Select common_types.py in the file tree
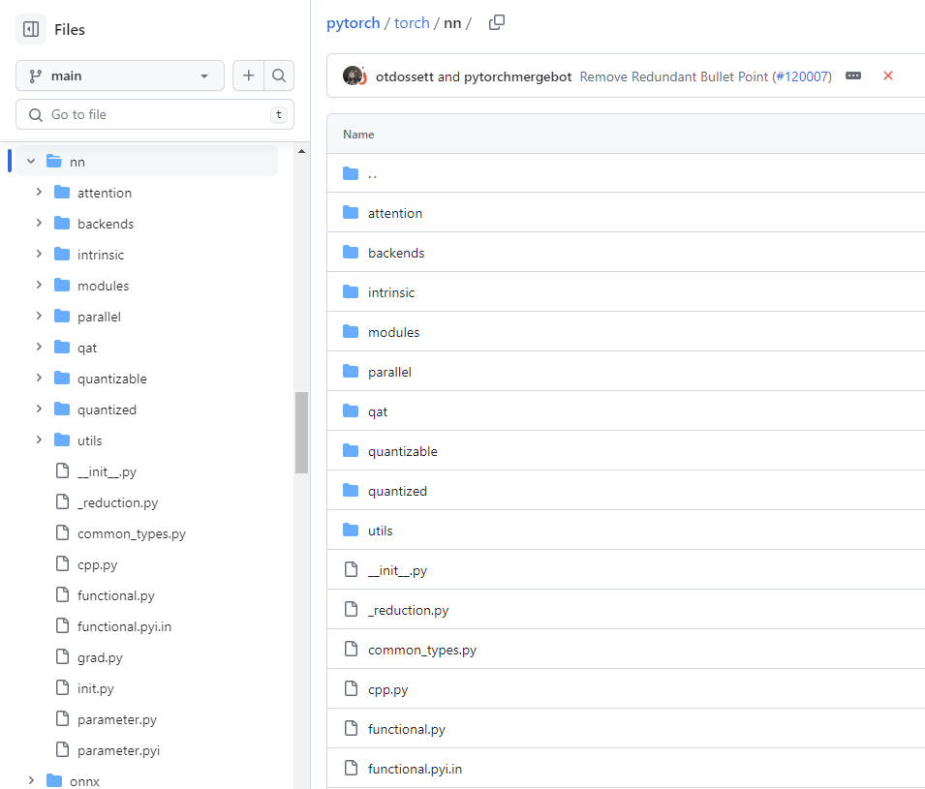The height and width of the screenshot is (789, 925). coord(132,533)
